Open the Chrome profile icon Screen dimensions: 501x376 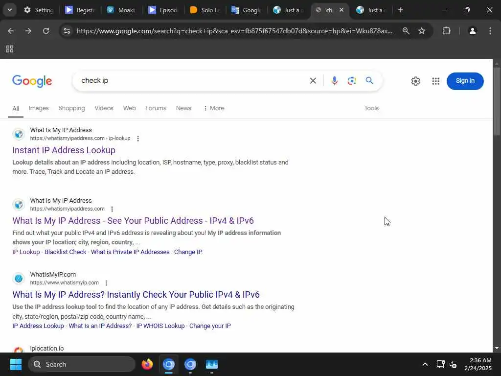(472, 31)
